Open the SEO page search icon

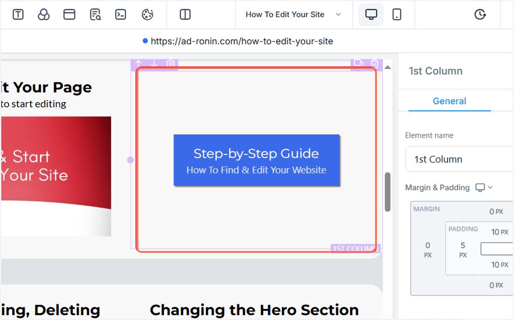point(95,15)
